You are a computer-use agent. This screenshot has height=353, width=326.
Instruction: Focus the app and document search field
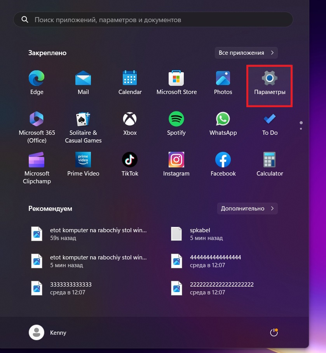(x=153, y=19)
